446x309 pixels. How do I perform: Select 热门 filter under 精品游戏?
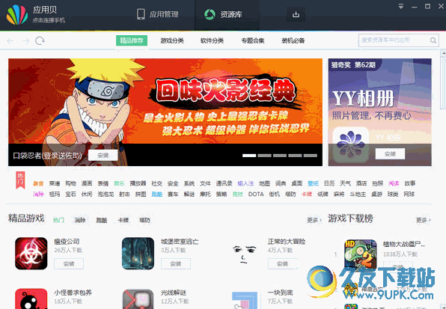click(58, 220)
